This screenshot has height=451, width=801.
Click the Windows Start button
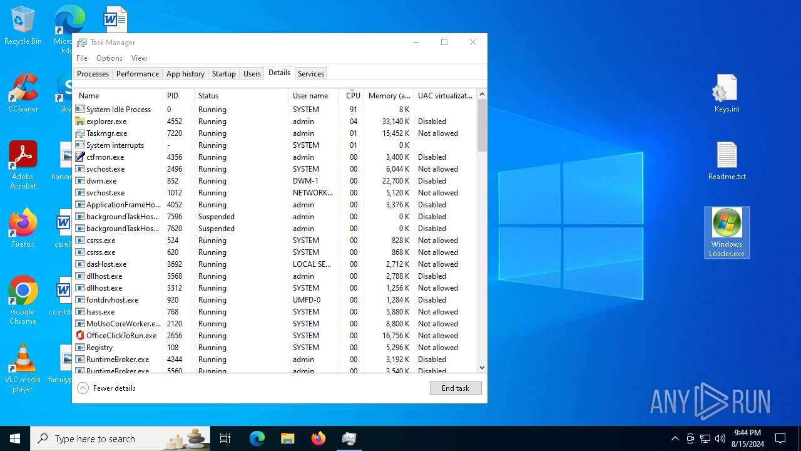(x=15, y=438)
